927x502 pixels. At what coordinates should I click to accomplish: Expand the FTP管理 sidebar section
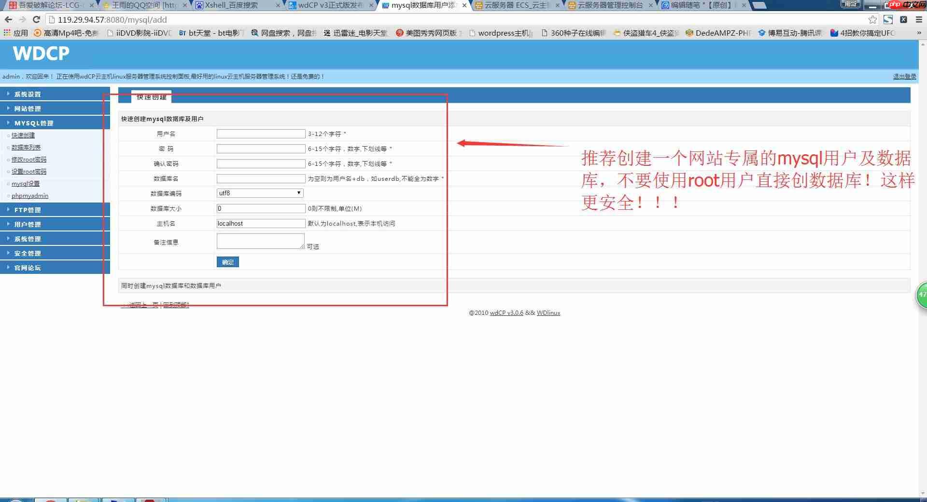(28, 209)
